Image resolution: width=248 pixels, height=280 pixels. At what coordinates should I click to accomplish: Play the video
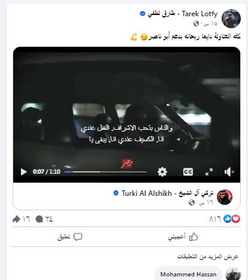24,172
